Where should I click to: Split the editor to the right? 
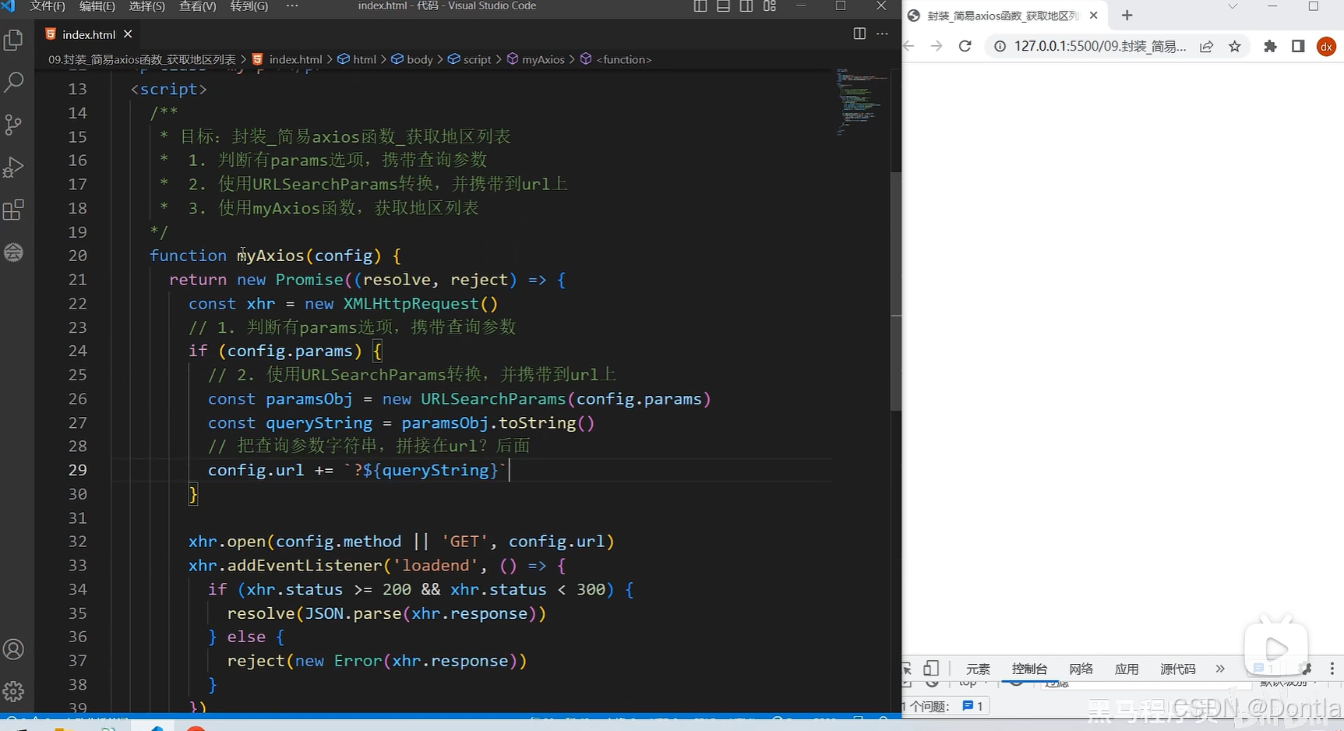pyautogui.click(x=859, y=34)
